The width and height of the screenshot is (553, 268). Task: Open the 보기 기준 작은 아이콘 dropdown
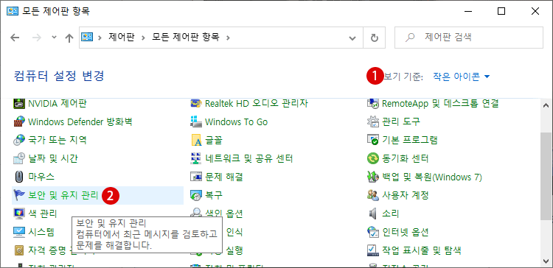[462, 77]
